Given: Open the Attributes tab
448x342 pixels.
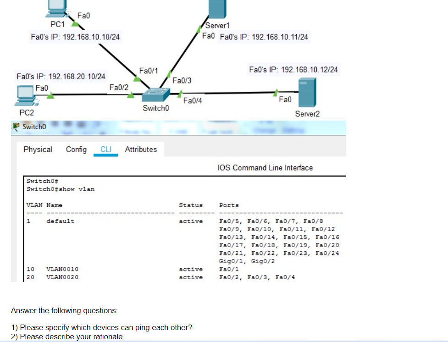Looking at the screenshot, I should 141,149.
